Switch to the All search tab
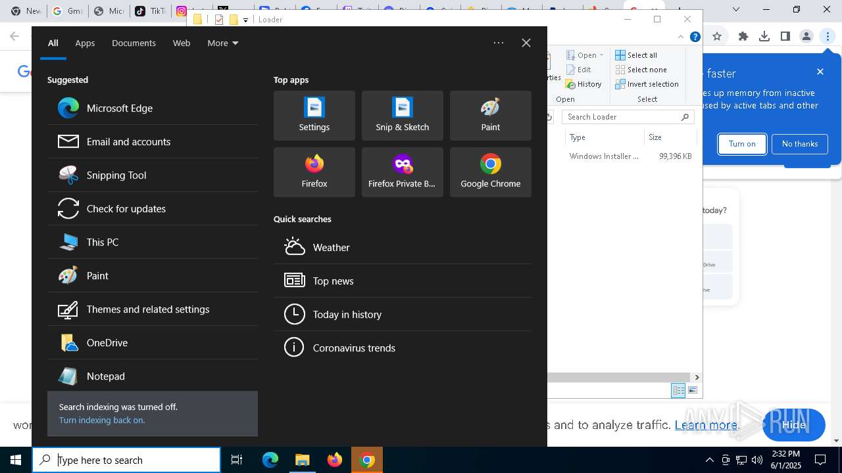The height and width of the screenshot is (473, 842). pyautogui.click(x=53, y=43)
